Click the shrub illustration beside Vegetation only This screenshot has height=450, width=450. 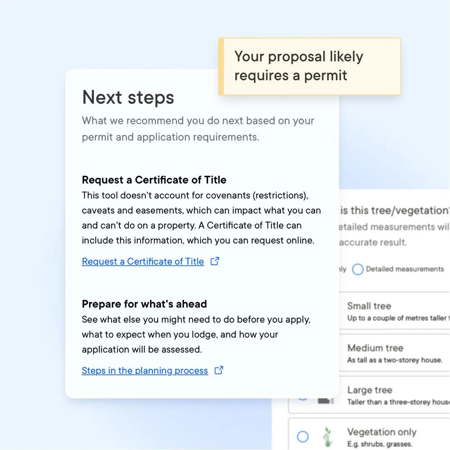(327, 436)
